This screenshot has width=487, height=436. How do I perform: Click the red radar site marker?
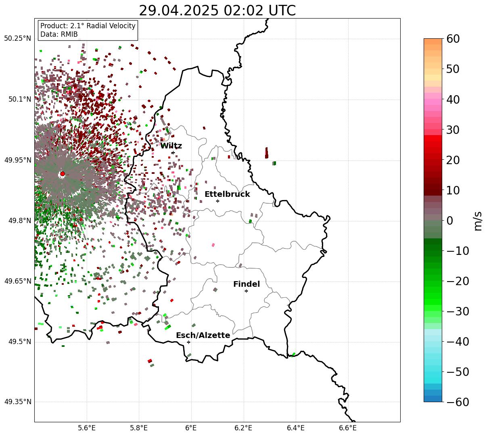tap(63, 174)
